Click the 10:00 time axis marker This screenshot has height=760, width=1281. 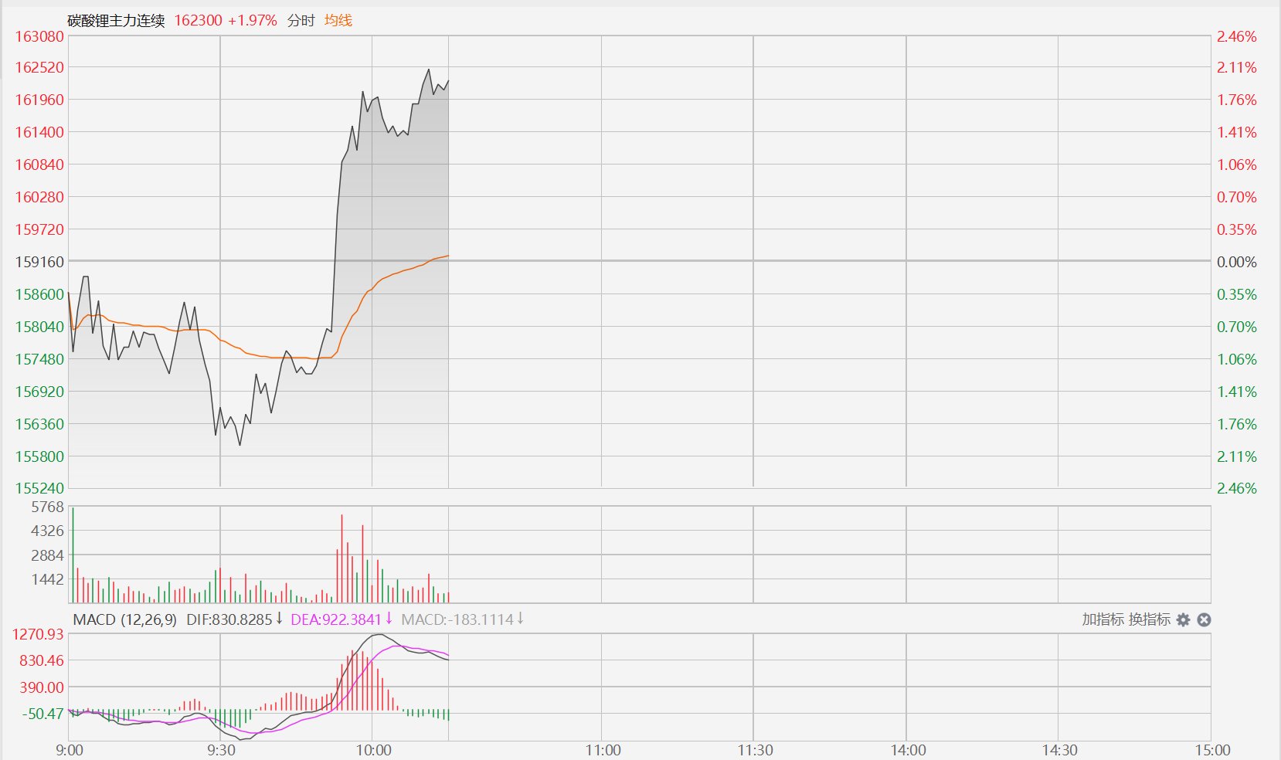click(373, 750)
